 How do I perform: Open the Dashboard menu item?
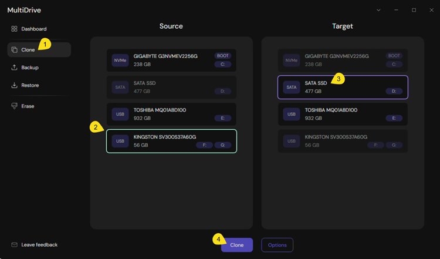coord(33,29)
